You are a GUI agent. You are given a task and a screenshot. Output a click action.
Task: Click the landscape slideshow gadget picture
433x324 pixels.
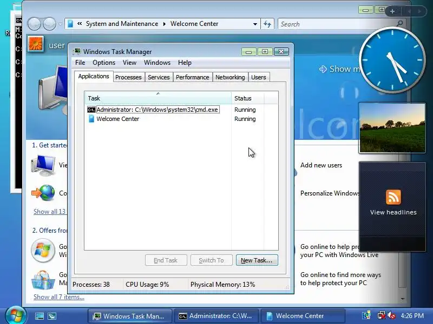point(392,128)
